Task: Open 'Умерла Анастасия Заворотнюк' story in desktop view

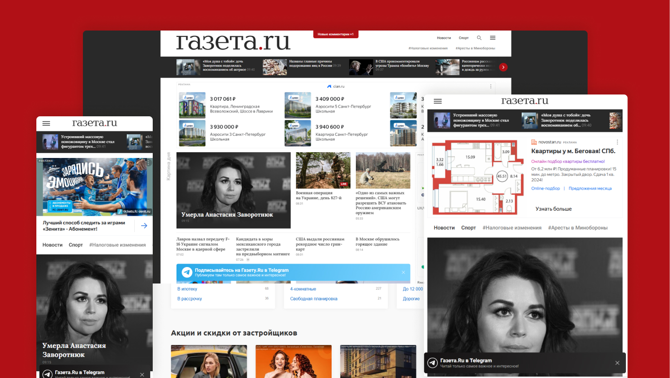Action: pyautogui.click(x=233, y=190)
